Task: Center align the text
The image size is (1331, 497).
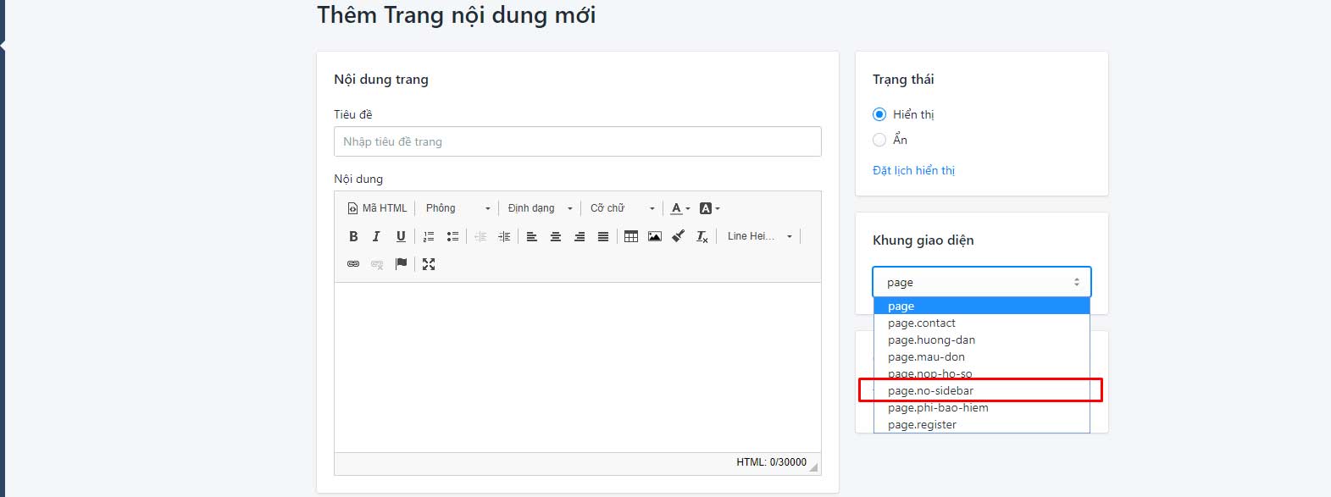Action: (x=556, y=236)
